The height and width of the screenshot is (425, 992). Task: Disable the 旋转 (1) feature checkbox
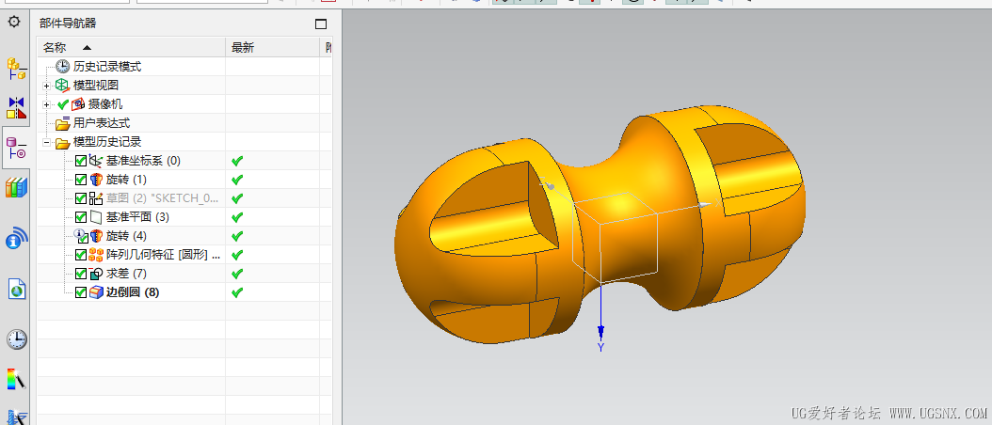click(x=80, y=180)
